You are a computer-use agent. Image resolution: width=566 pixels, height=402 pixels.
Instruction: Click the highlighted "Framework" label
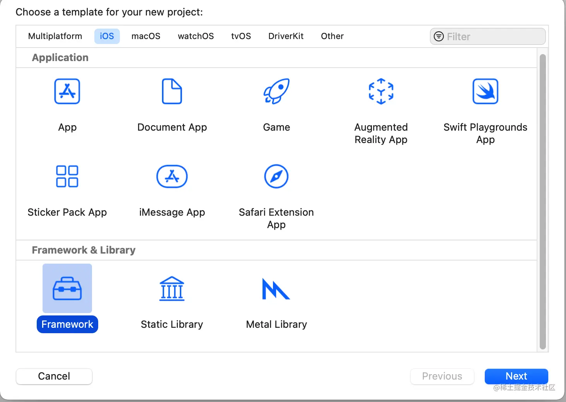click(x=67, y=324)
